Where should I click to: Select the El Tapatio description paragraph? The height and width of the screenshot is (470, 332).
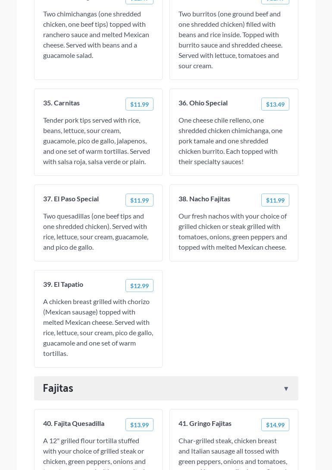click(x=98, y=327)
